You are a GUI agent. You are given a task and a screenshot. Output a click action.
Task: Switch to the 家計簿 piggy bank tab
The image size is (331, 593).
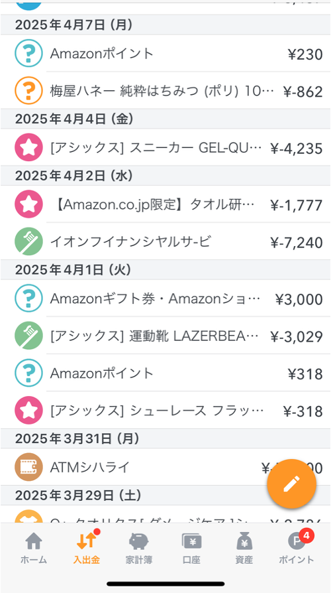(x=139, y=548)
